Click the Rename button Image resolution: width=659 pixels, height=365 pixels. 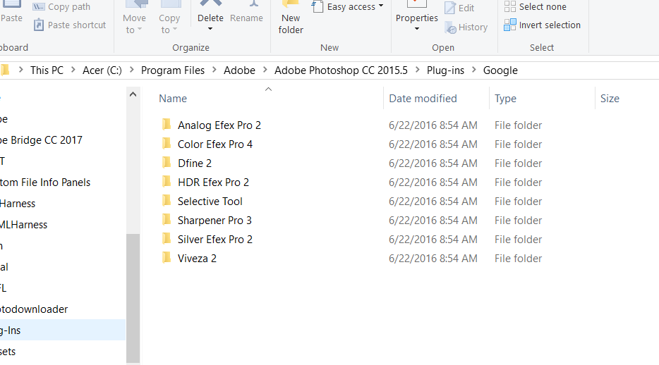pyautogui.click(x=246, y=18)
